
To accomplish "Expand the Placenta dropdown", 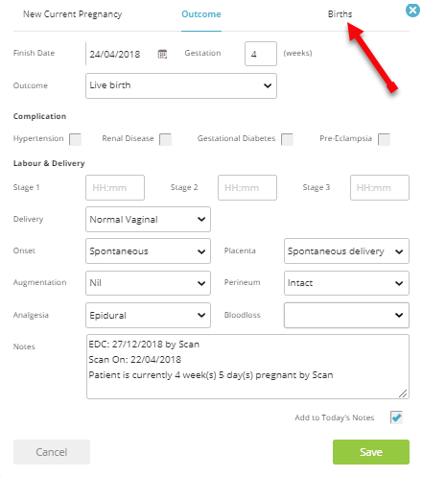I will [346, 250].
